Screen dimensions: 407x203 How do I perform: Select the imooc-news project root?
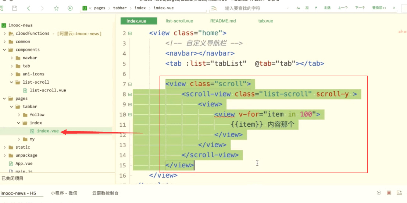point(21,25)
